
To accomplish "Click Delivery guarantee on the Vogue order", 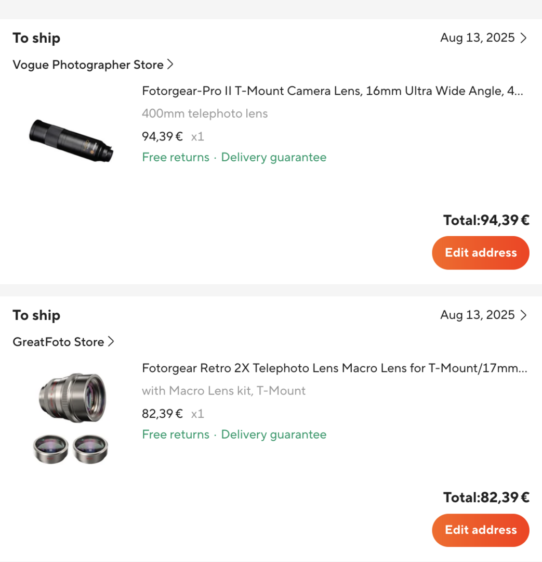I will [274, 158].
